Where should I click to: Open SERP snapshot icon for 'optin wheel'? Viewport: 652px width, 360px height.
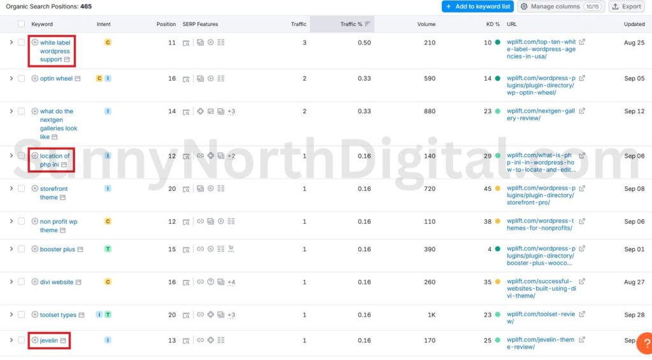[186, 79]
